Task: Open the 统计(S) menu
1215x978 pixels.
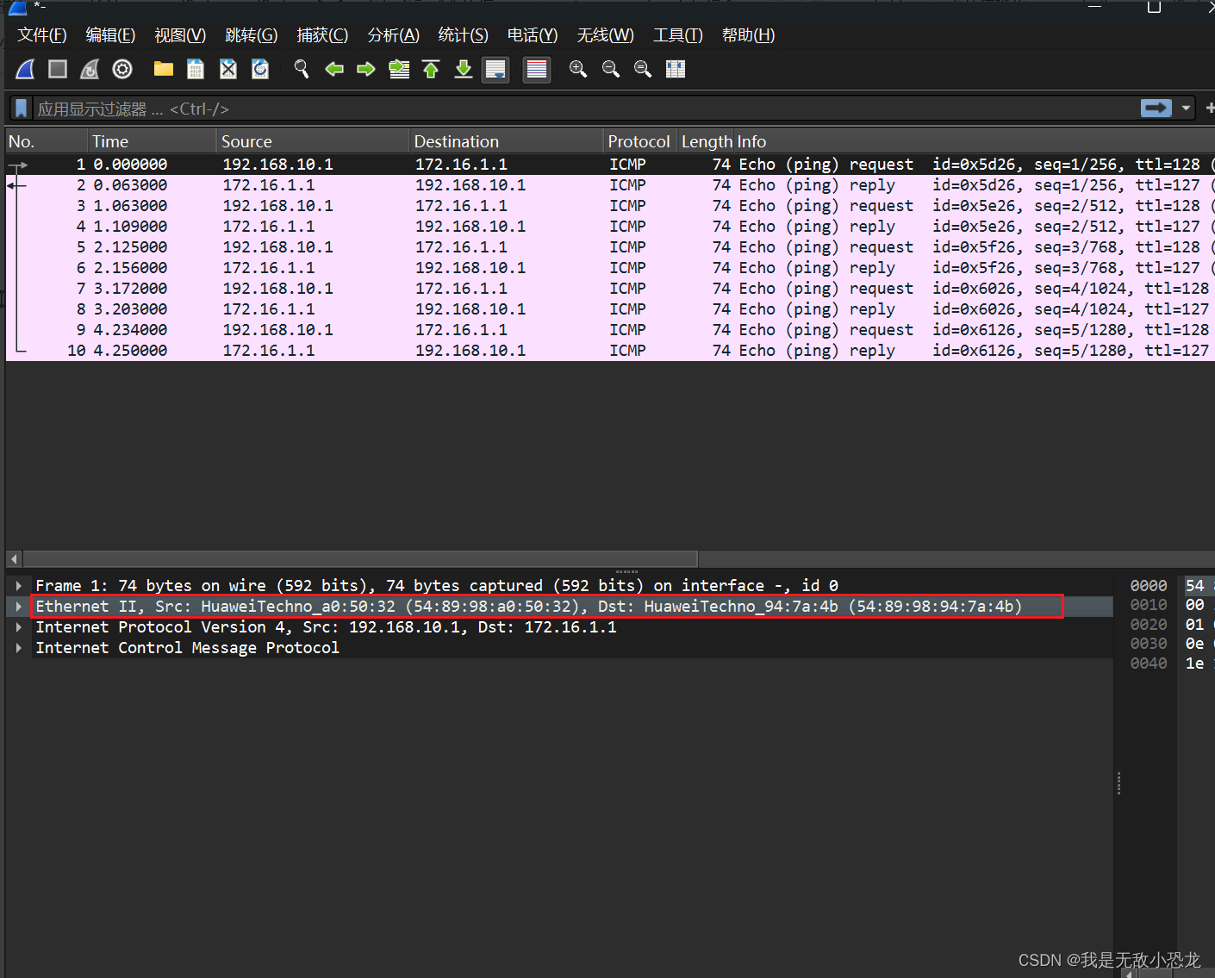Action: coord(463,35)
